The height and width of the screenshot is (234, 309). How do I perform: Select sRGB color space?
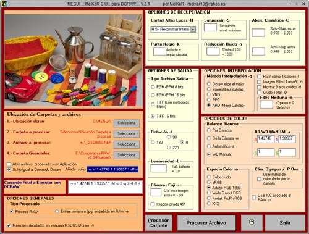point(209,182)
